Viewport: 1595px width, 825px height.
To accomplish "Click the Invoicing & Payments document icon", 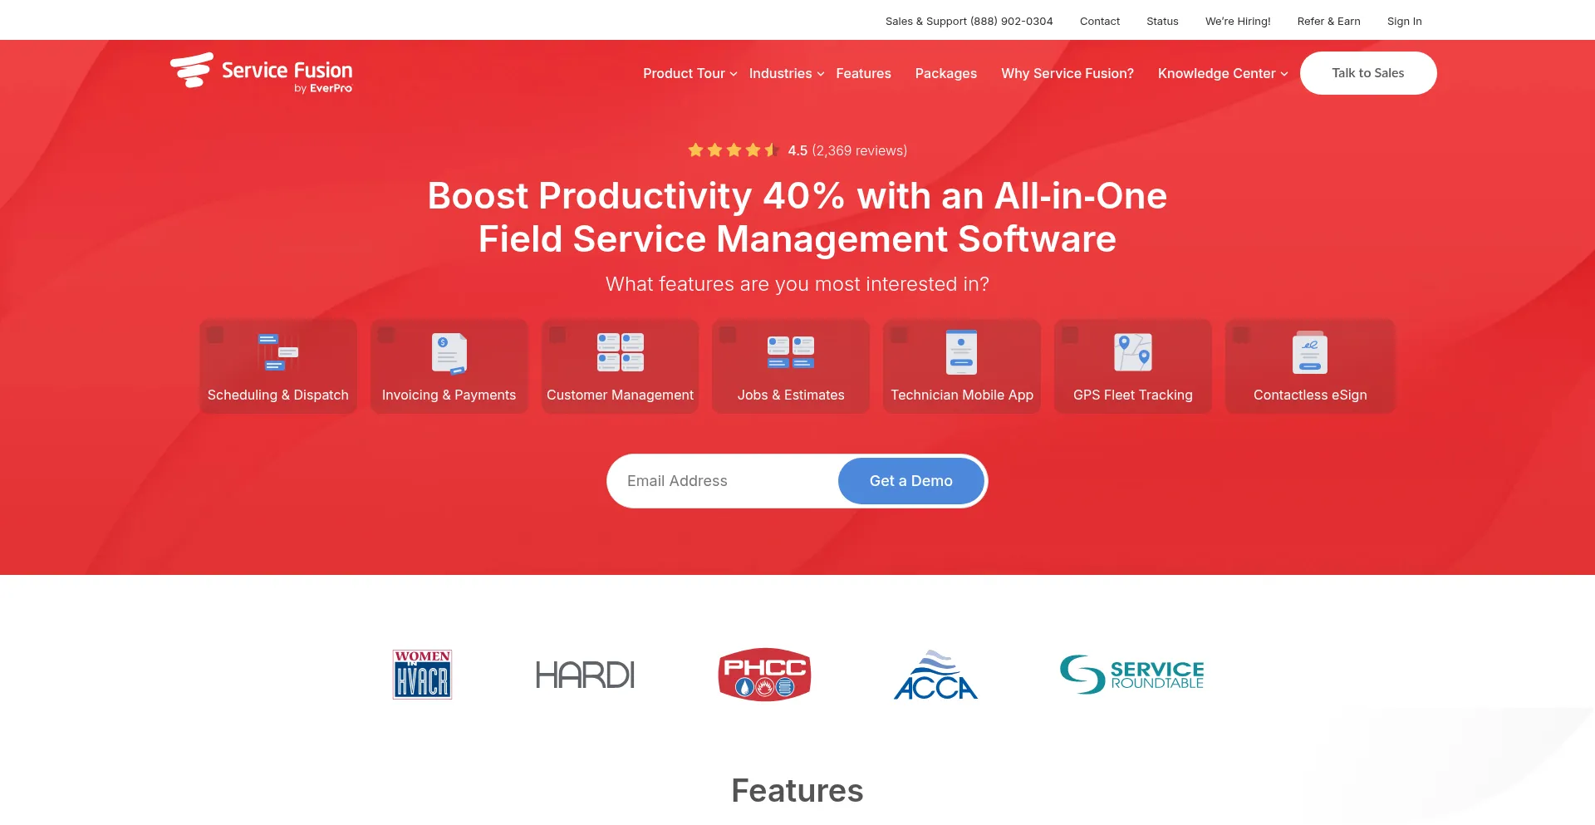I will [449, 353].
